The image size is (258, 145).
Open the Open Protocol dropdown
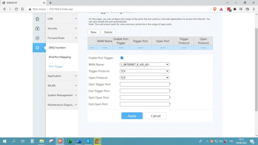click(x=144, y=78)
